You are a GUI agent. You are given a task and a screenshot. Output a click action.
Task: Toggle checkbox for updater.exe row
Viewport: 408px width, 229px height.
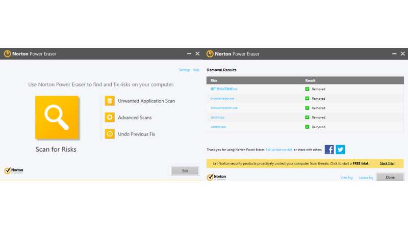308,127
